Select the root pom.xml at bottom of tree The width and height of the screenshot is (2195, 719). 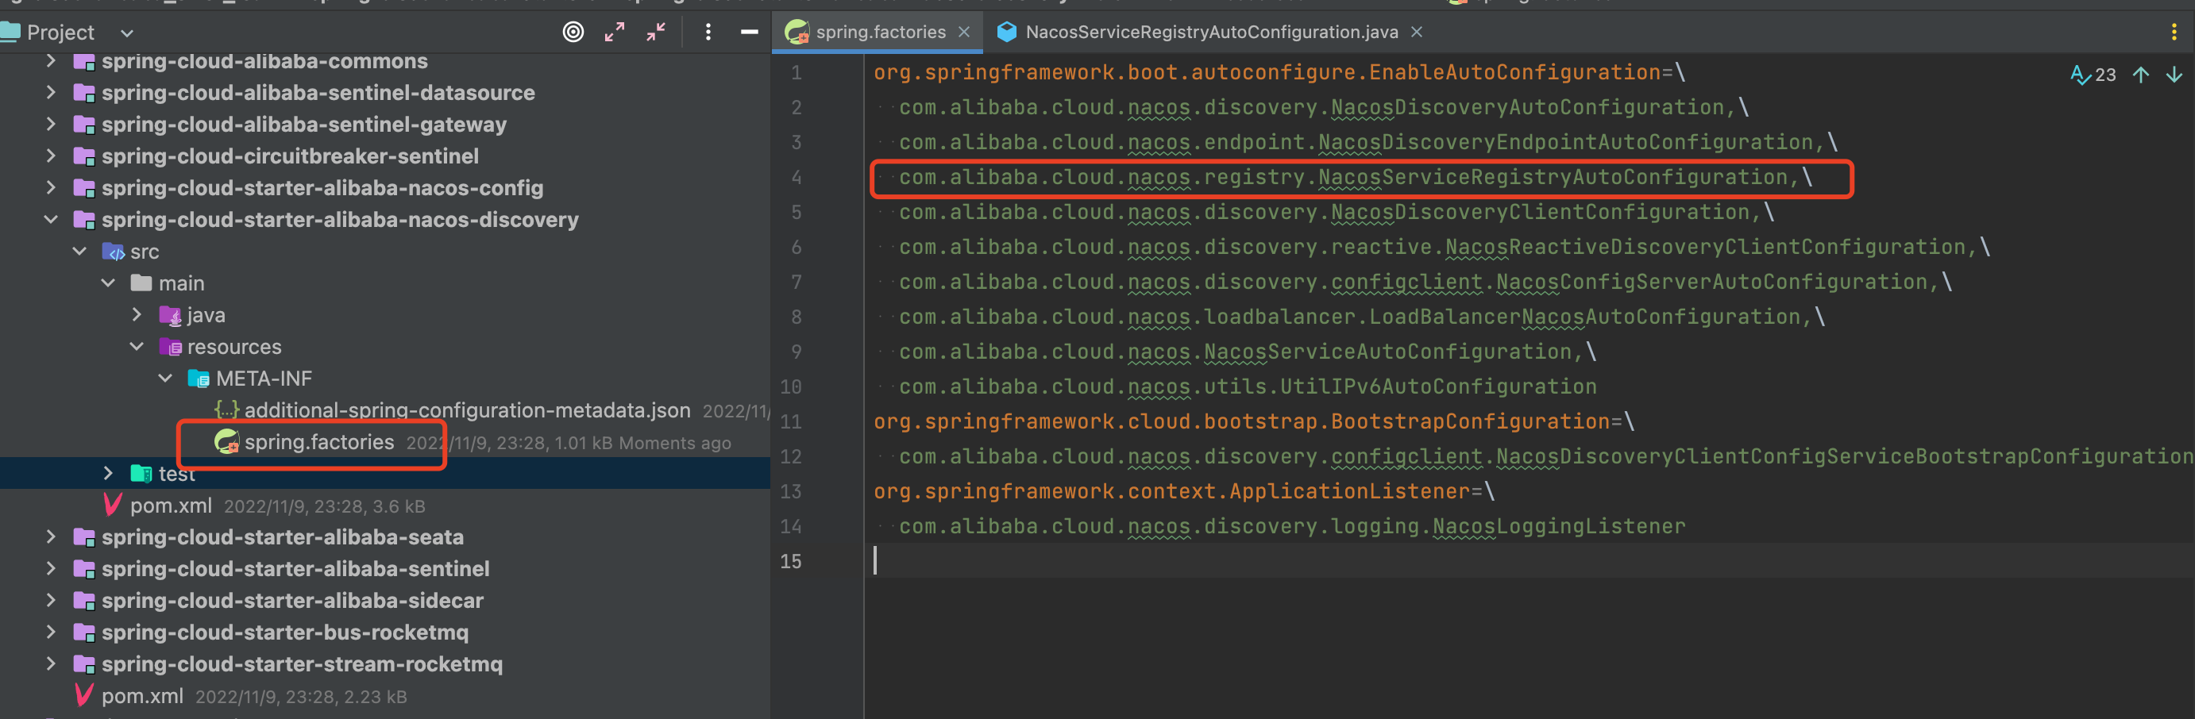coord(142,696)
